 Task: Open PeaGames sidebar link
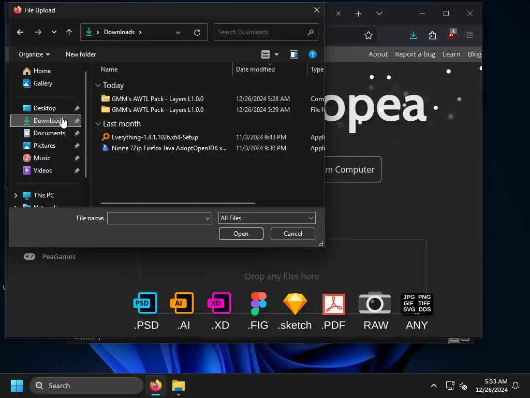click(x=49, y=257)
